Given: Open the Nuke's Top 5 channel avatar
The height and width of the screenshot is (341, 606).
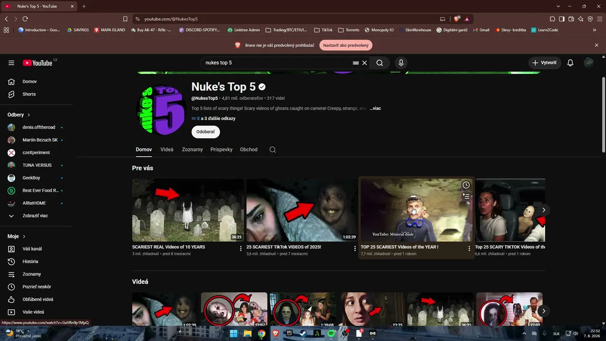Looking at the screenshot, I should click(160, 110).
